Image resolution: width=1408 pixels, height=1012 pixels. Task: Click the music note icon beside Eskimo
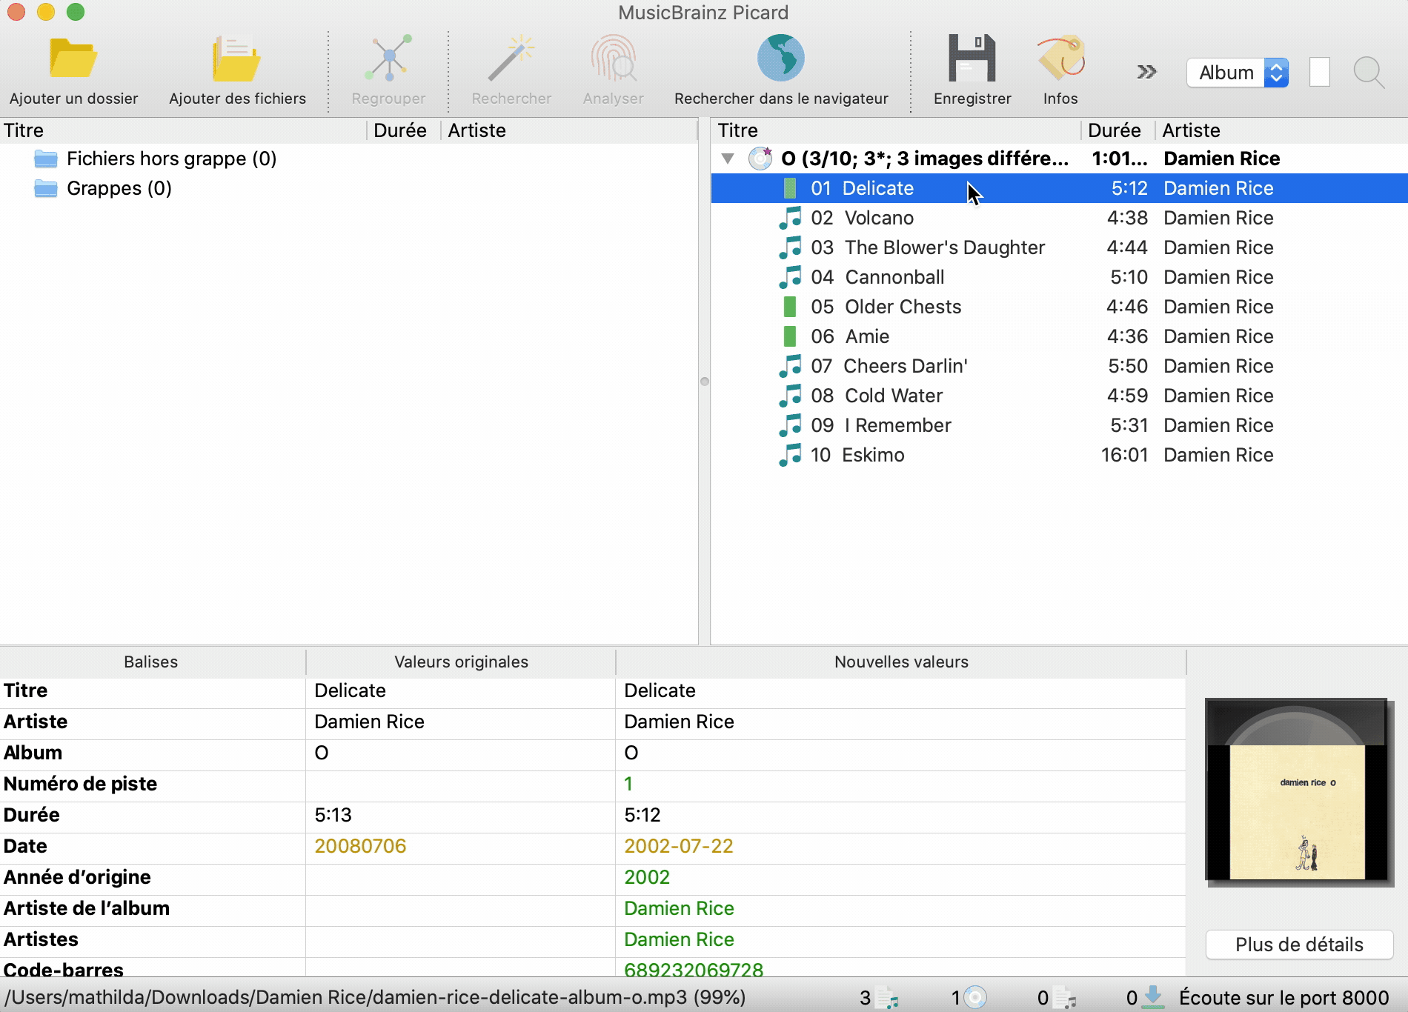pyautogui.click(x=790, y=455)
